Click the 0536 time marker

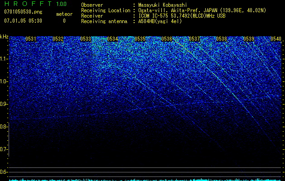tap(167, 39)
